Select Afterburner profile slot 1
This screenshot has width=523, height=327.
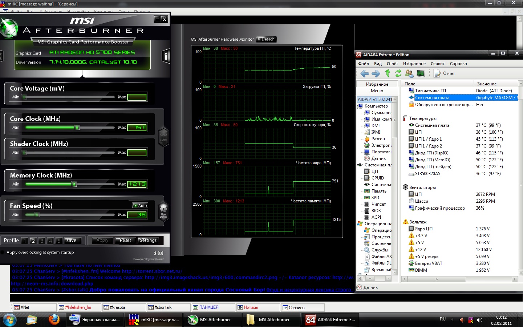click(25, 241)
